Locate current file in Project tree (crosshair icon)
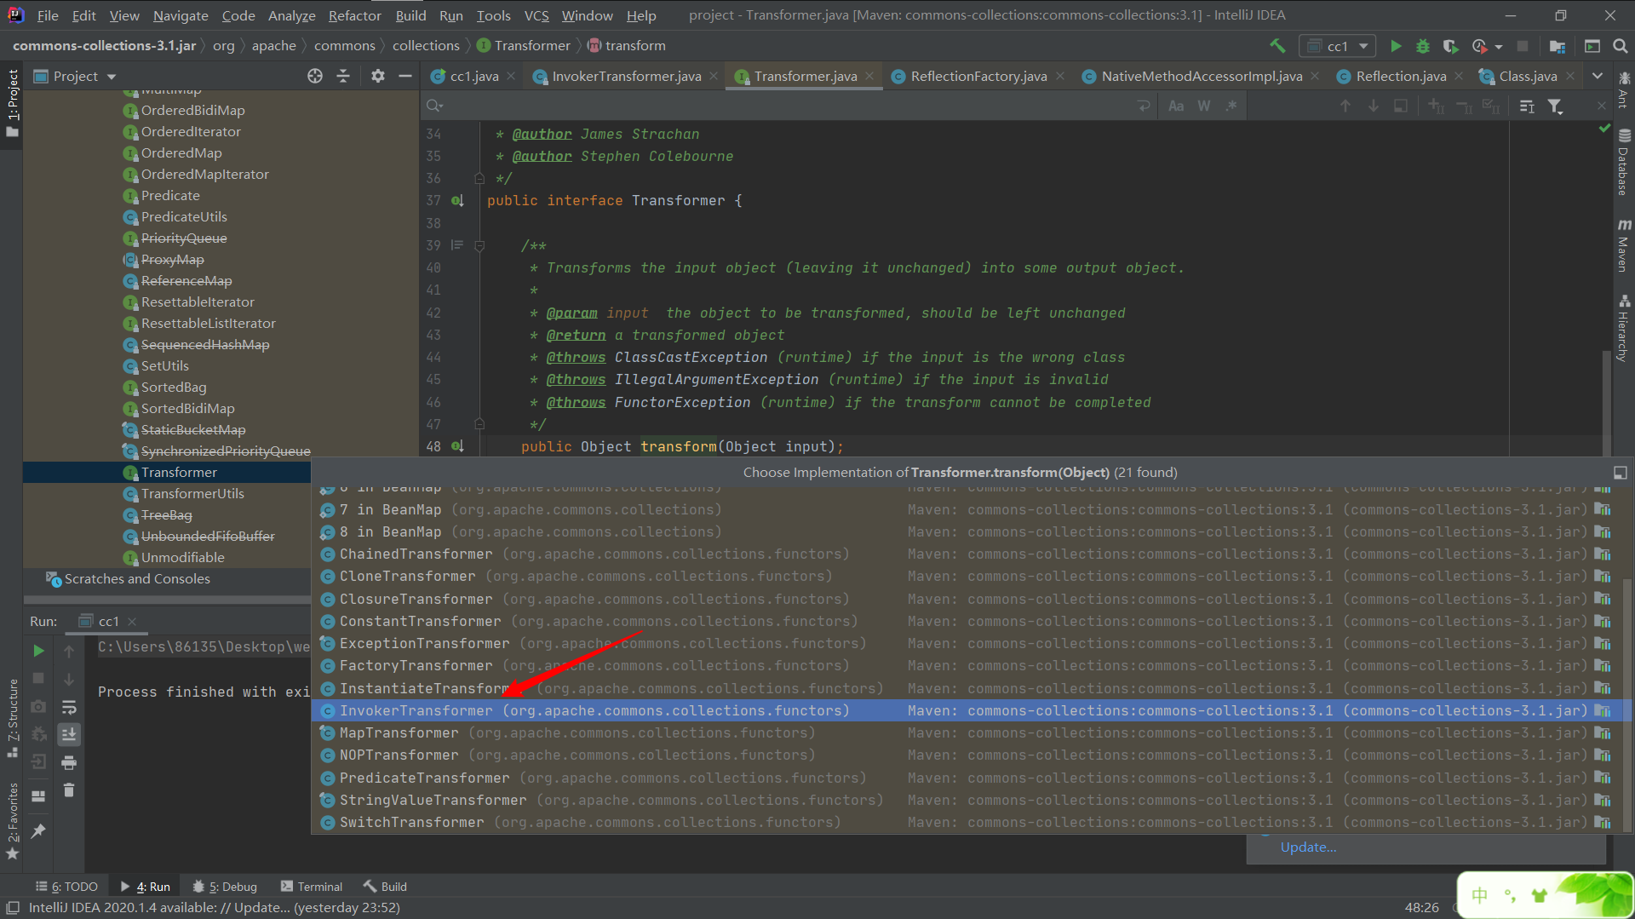The height and width of the screenshot is (919, 1635). [x=315, y=76]
